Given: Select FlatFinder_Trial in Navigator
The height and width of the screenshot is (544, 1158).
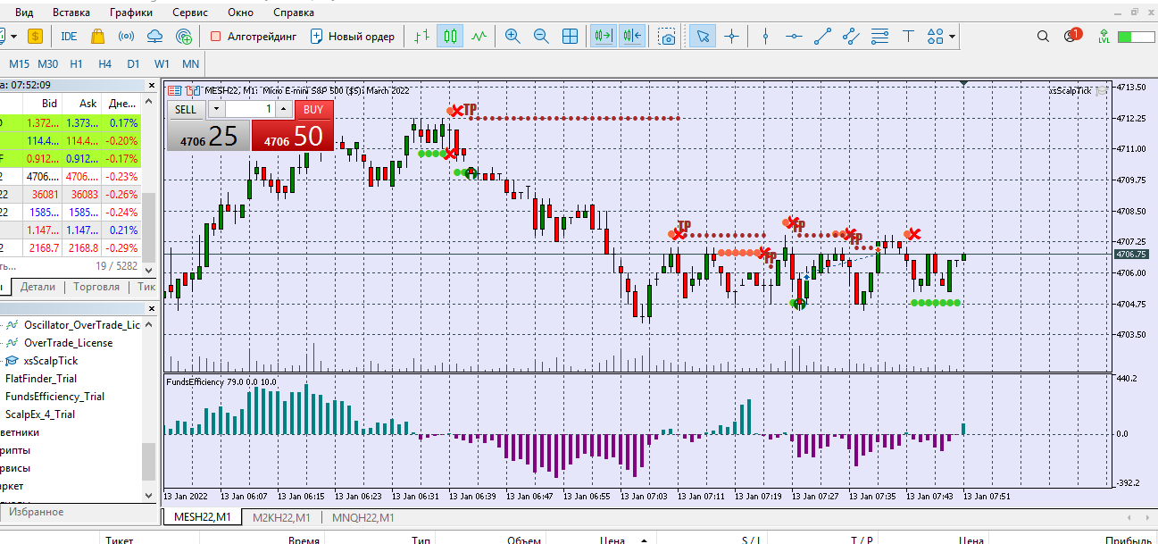Looking at the screenshot, I should coord(41,379).
